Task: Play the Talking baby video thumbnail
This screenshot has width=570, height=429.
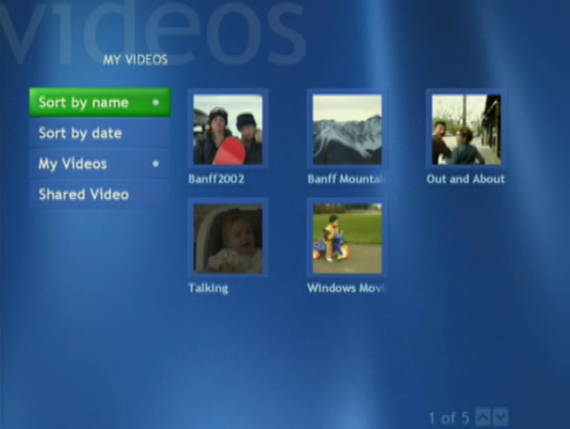Action: tap(228, 238)
